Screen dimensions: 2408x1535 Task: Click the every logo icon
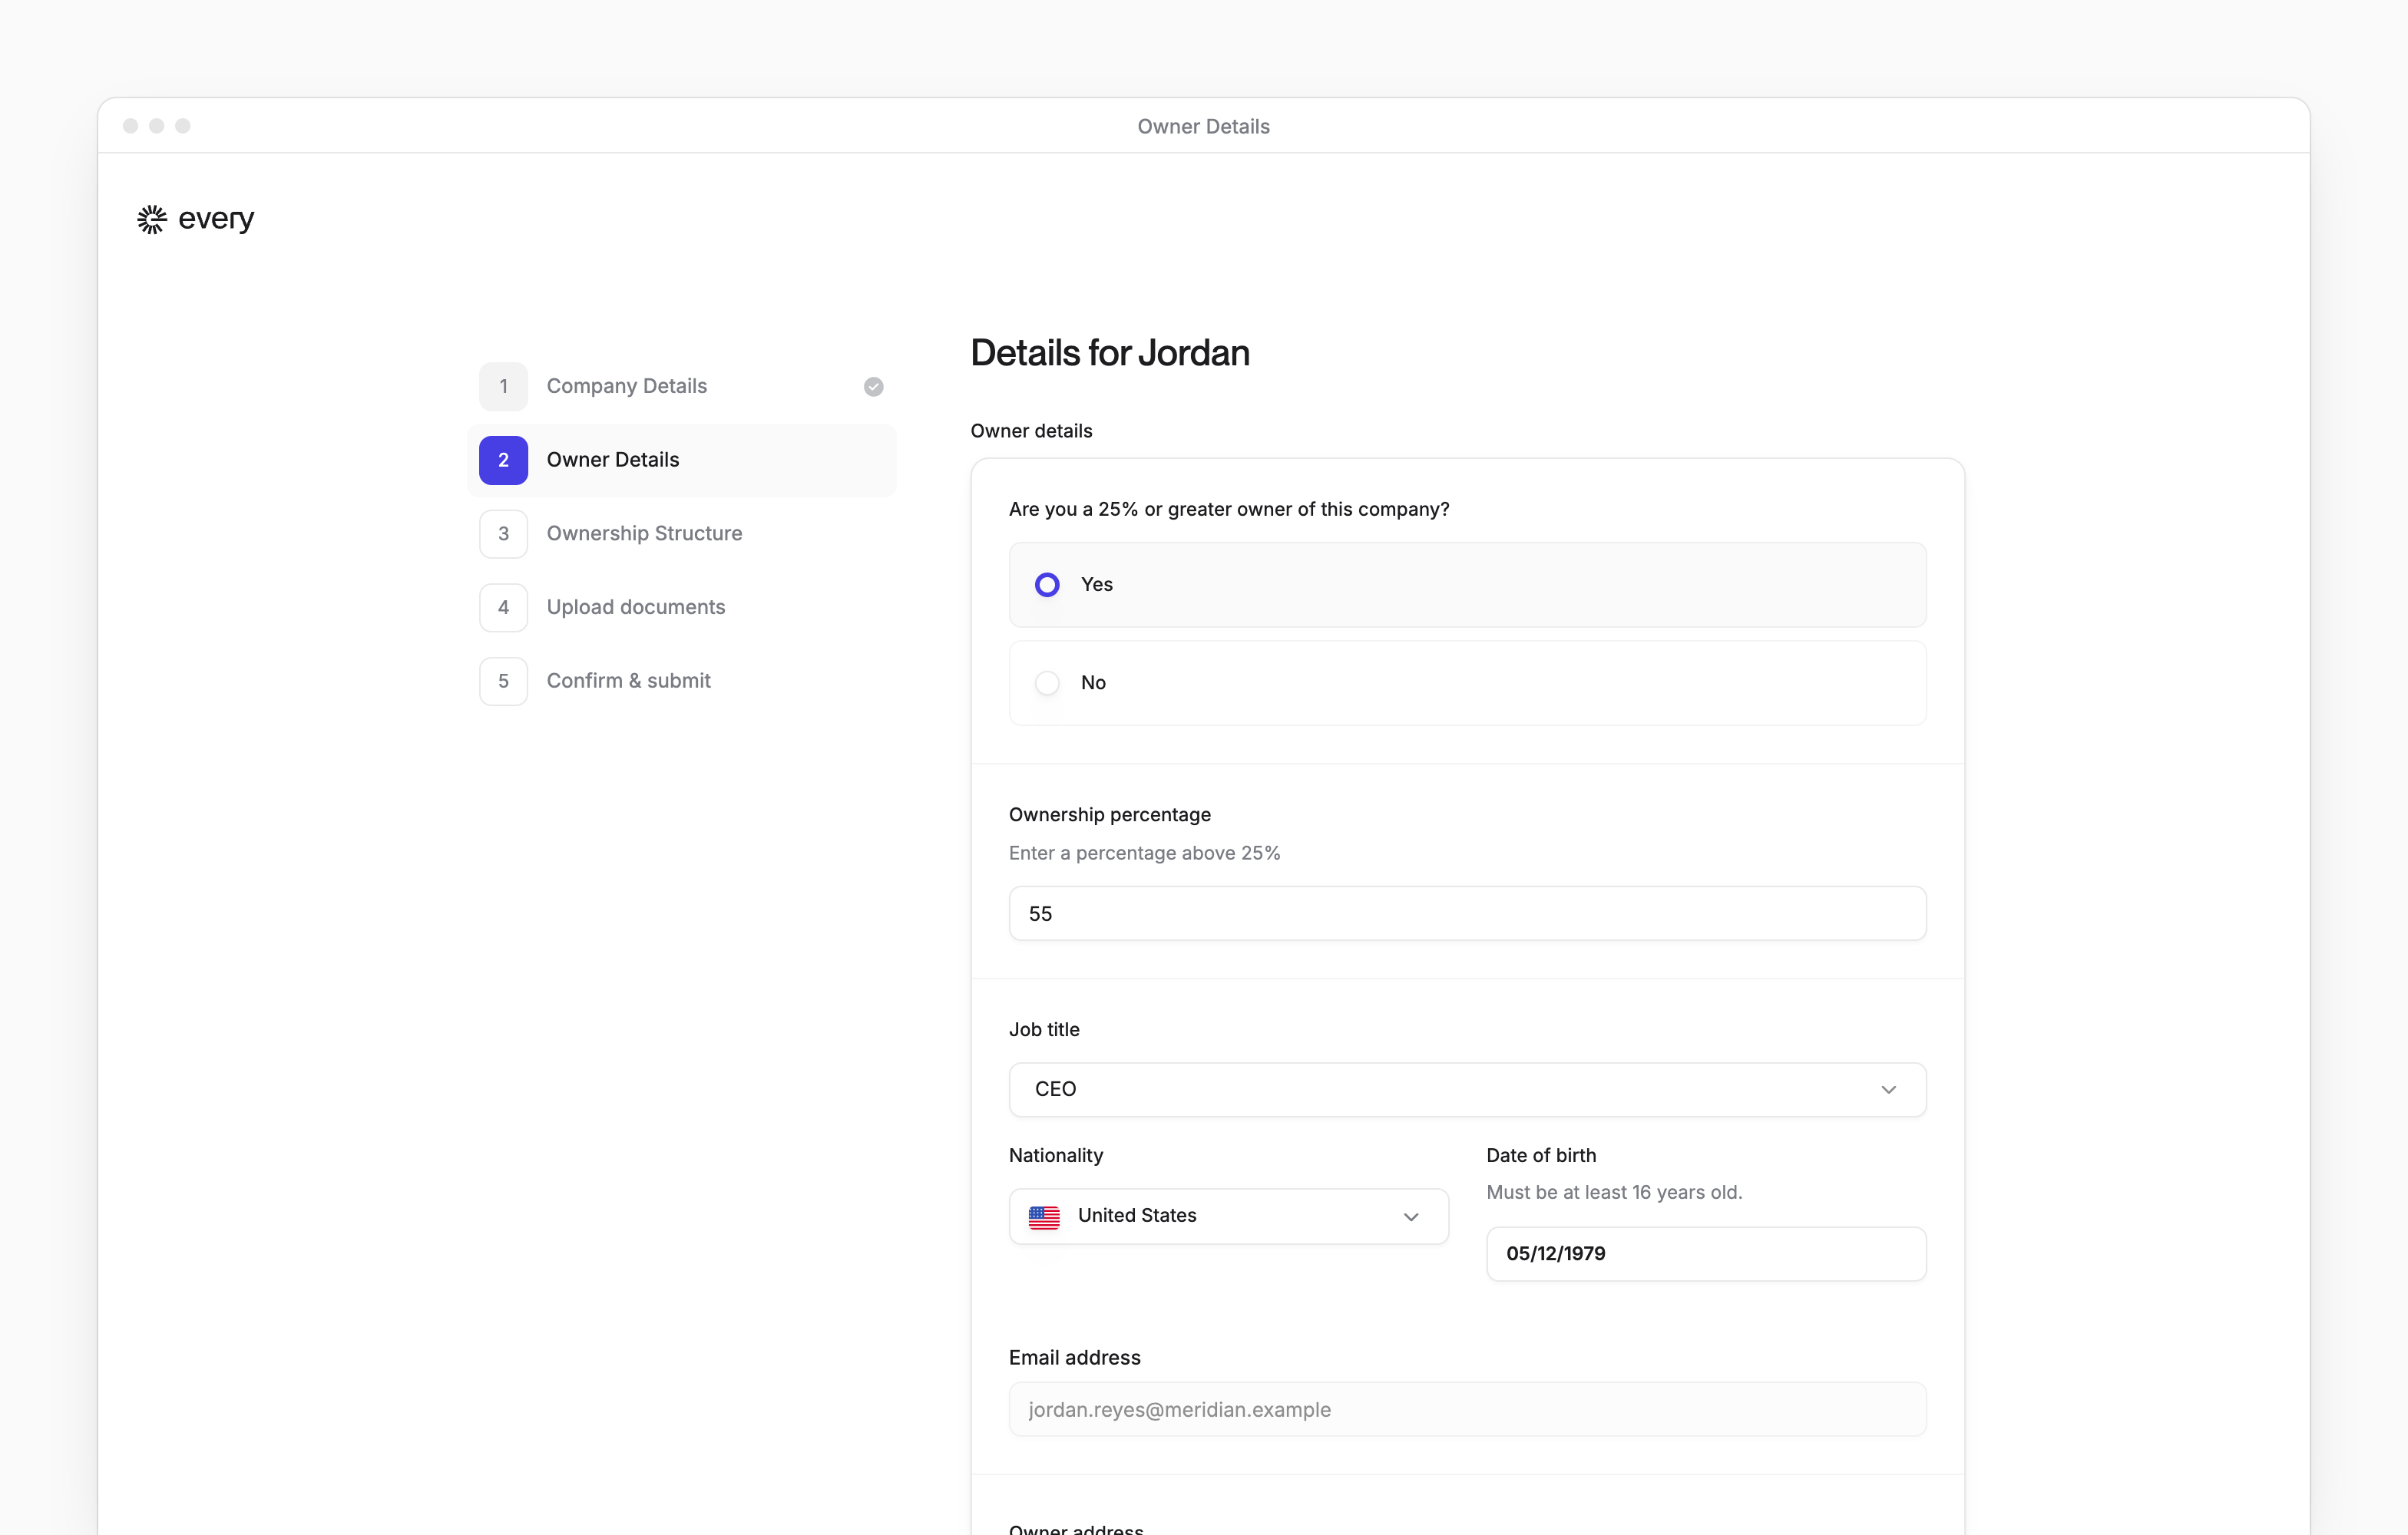tap(152, 219)
